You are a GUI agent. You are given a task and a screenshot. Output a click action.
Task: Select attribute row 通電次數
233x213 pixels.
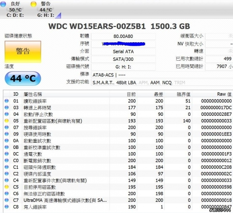pyautogui.click(x=118, y=154)
